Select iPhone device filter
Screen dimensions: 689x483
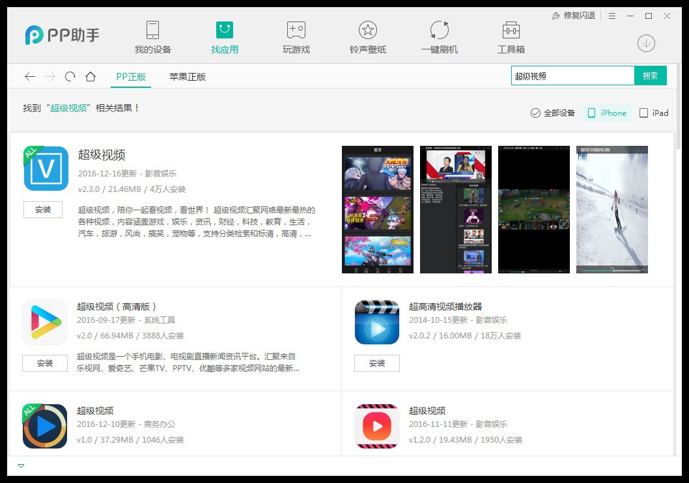click(607, 113)
